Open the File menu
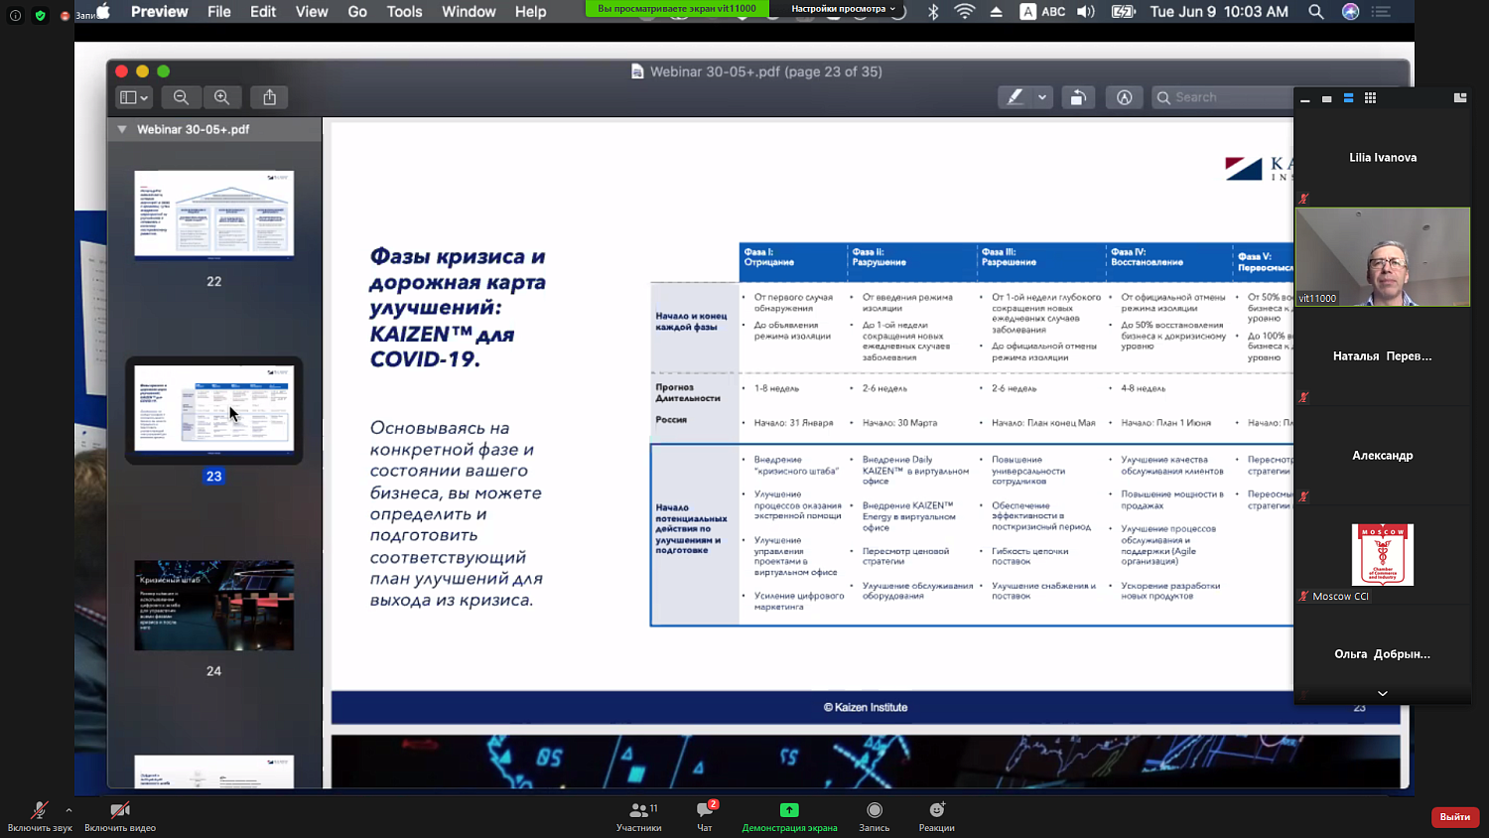This screenshot has height=838, width=1489. pyautogui.click(x=219, y=12)
